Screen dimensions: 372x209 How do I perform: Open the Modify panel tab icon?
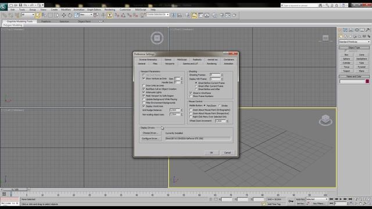click(x=345, y=30)
